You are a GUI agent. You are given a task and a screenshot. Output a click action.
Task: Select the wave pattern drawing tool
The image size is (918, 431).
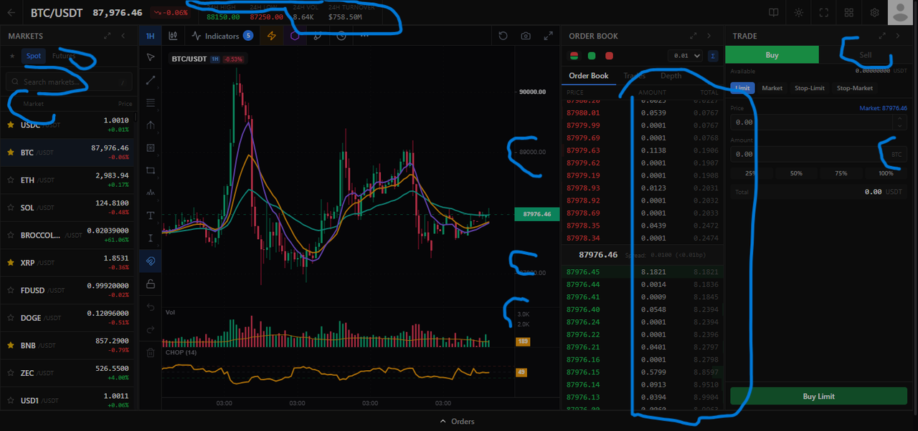pyautogui.click(x=151, y=193)
